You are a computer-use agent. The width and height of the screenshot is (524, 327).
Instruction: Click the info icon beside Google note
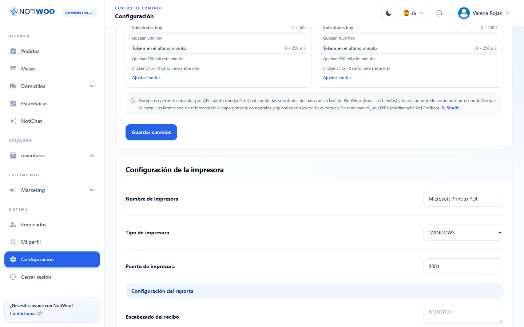(x=133, y=101)
